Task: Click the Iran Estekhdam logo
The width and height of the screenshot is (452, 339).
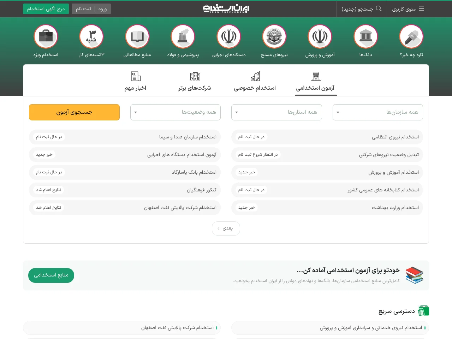Action: click(226, 9)
